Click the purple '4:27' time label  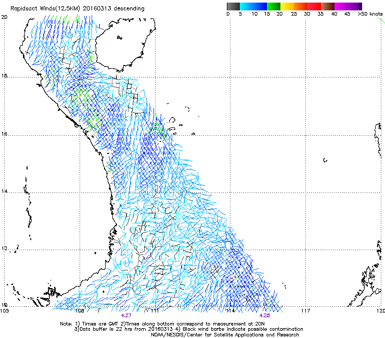(x=126, y=316)
